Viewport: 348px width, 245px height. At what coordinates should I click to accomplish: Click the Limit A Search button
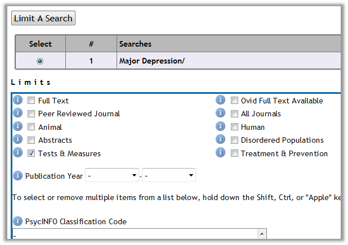43,18
